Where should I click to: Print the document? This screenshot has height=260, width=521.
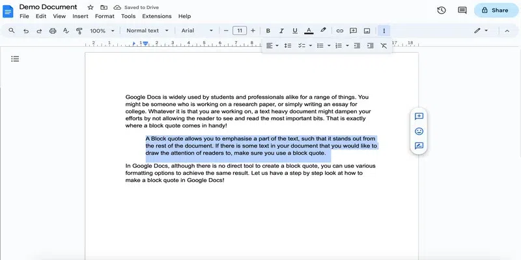tap(53, 31)
